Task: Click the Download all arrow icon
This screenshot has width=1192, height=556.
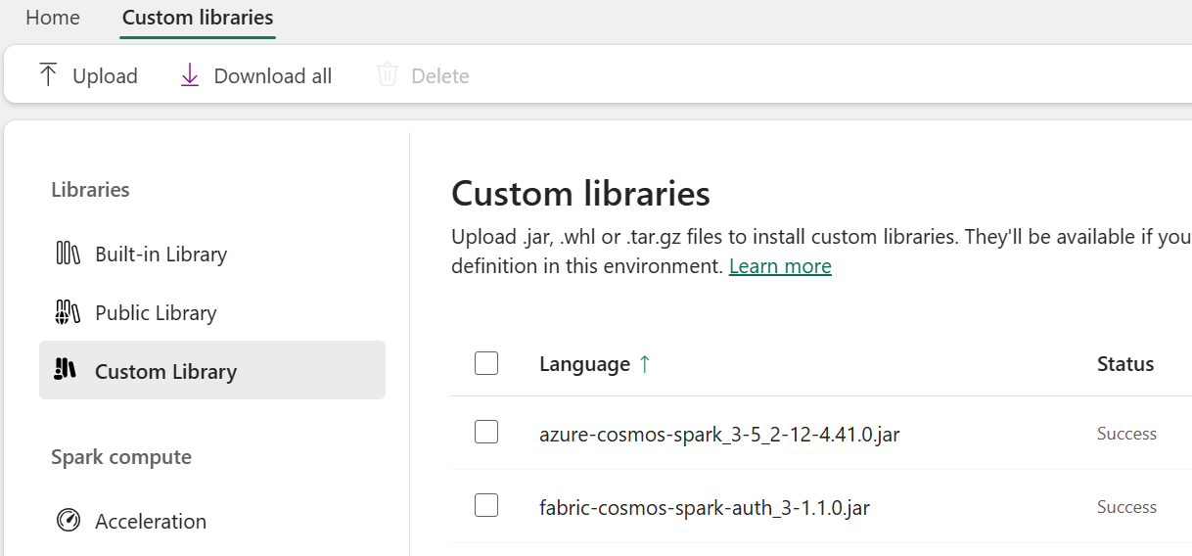Action: point(190,75)
